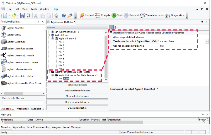Open the dropdown arrow beside New file
This screenshot has width=211, height=135.
pos(9,16)
